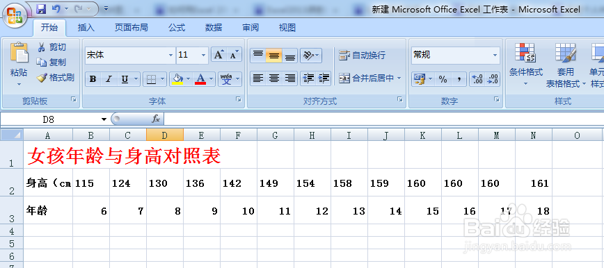Screen dimensions: 604x268
Task: Increase decimal places
Action: (x=477, y=79)
